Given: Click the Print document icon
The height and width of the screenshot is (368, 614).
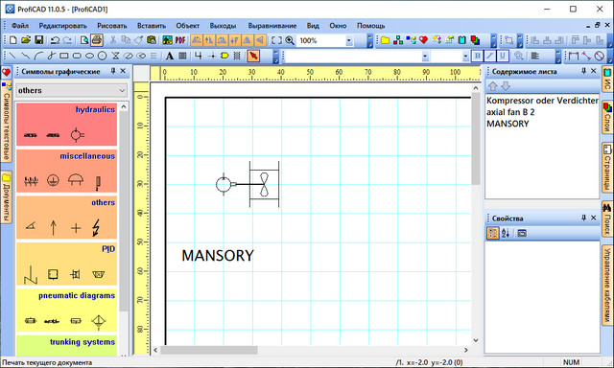Looking at the screenshot, I should [97, 40].
